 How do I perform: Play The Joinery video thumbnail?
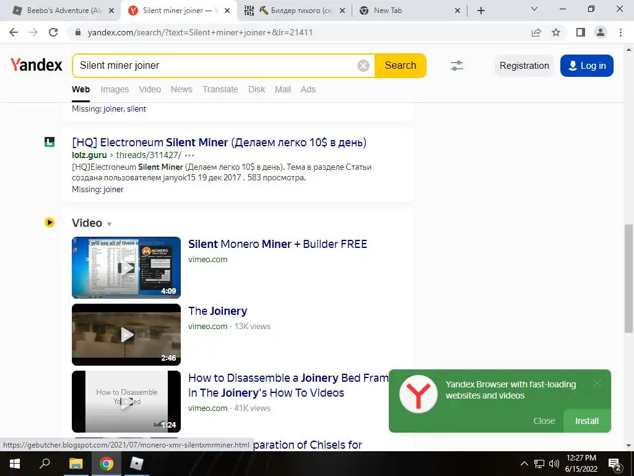pyautogui.click(x=126, y=335)
